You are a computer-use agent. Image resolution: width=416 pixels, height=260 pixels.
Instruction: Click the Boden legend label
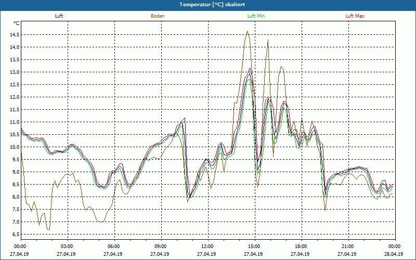(x=158, y=16)
